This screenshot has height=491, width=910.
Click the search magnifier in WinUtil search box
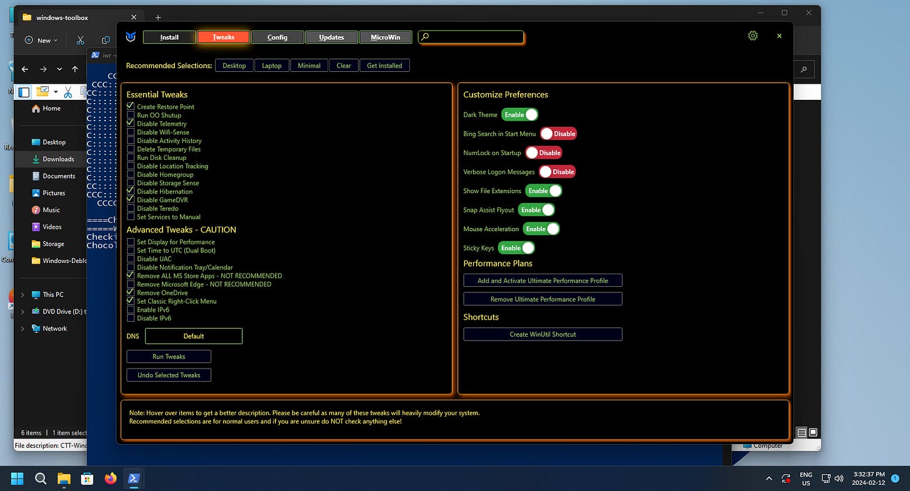point(425,37)
